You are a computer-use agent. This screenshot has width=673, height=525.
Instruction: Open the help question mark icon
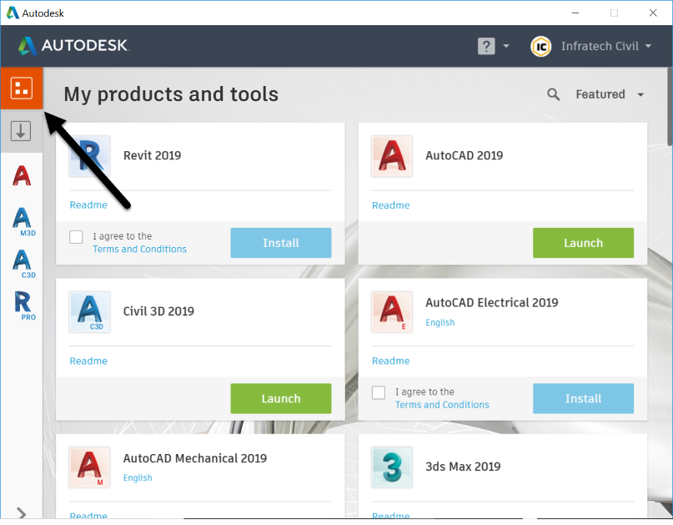486,46
